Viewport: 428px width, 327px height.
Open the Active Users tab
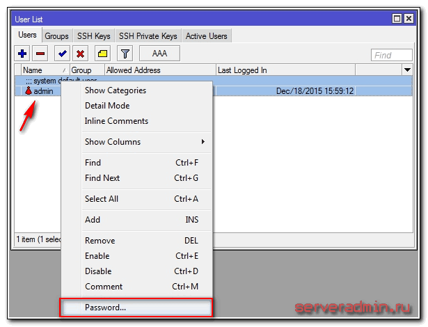tap(206, 36)
